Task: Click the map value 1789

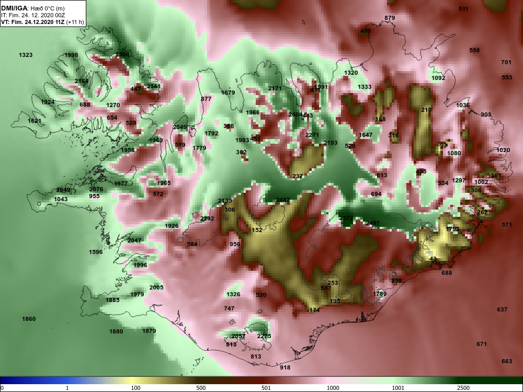Action: [380, 294]
